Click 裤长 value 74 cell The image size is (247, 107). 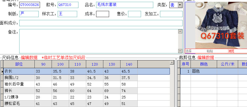click(129, 91)
